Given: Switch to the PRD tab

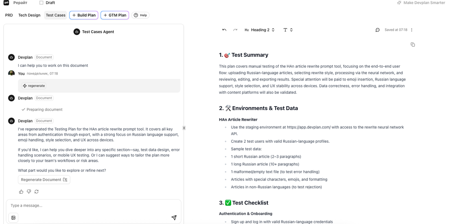Looking at the screenshot, I should click(x=9, y=15).
